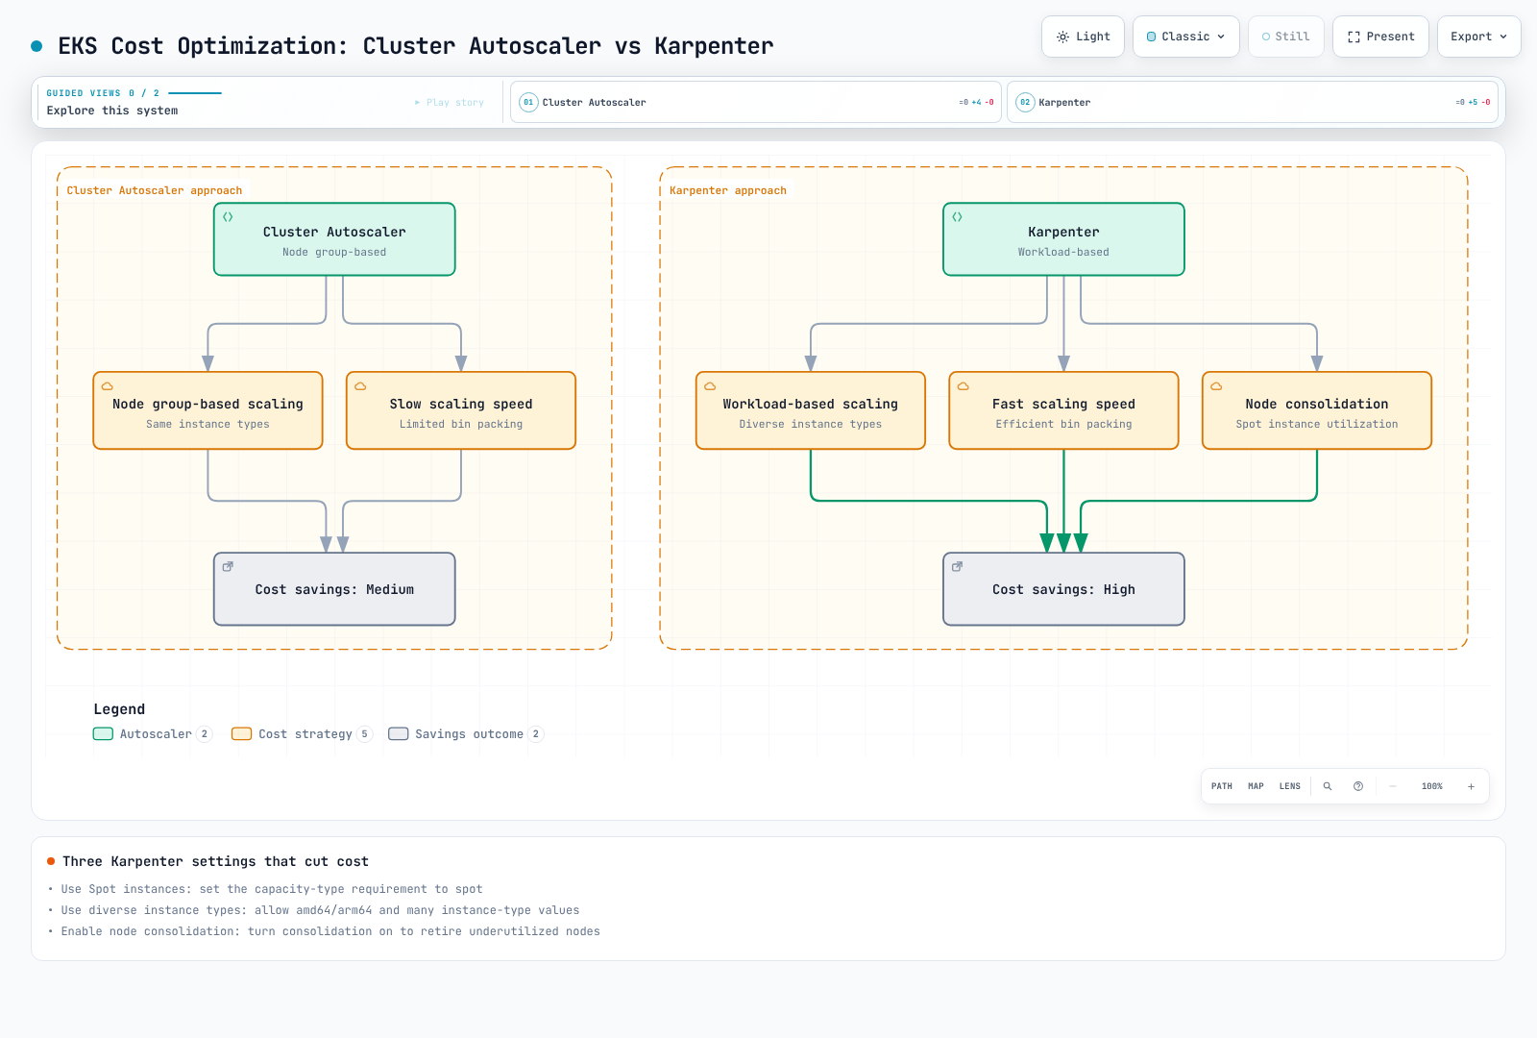Select guided view 01 Cluster Autoscaler
The width and height of the screenshot is (1537, 1038).
pos(756,102)
